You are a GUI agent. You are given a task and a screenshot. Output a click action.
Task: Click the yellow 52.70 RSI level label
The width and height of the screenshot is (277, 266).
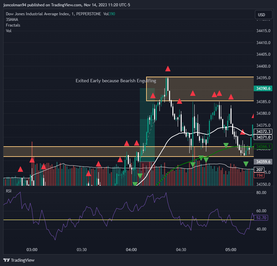click(261, 218)
